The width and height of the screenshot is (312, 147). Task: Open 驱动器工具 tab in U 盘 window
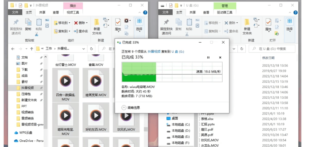pos(225,12)
